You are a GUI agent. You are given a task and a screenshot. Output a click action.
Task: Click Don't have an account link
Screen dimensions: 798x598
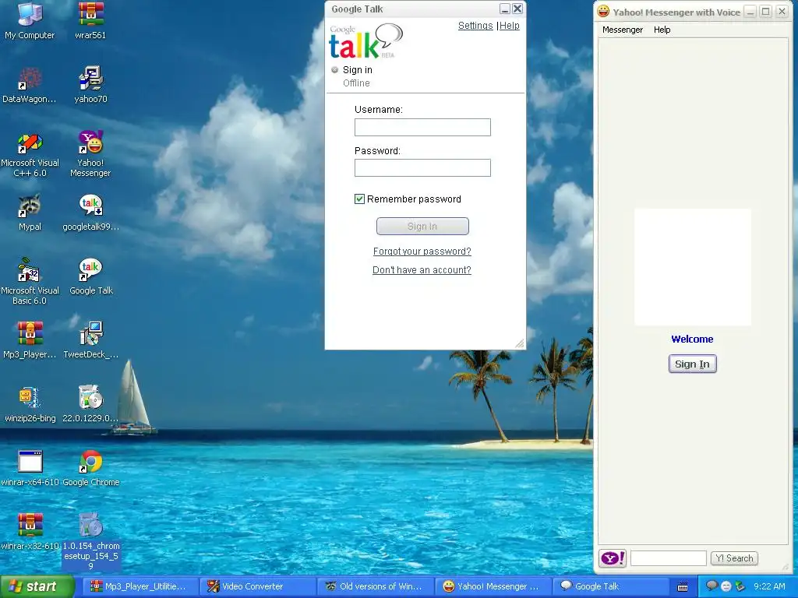[x=422, y=270]
